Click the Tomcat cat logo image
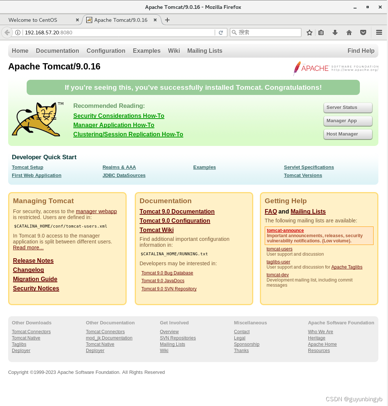This screenshot has width=388, height=406. tap(38, 119)
